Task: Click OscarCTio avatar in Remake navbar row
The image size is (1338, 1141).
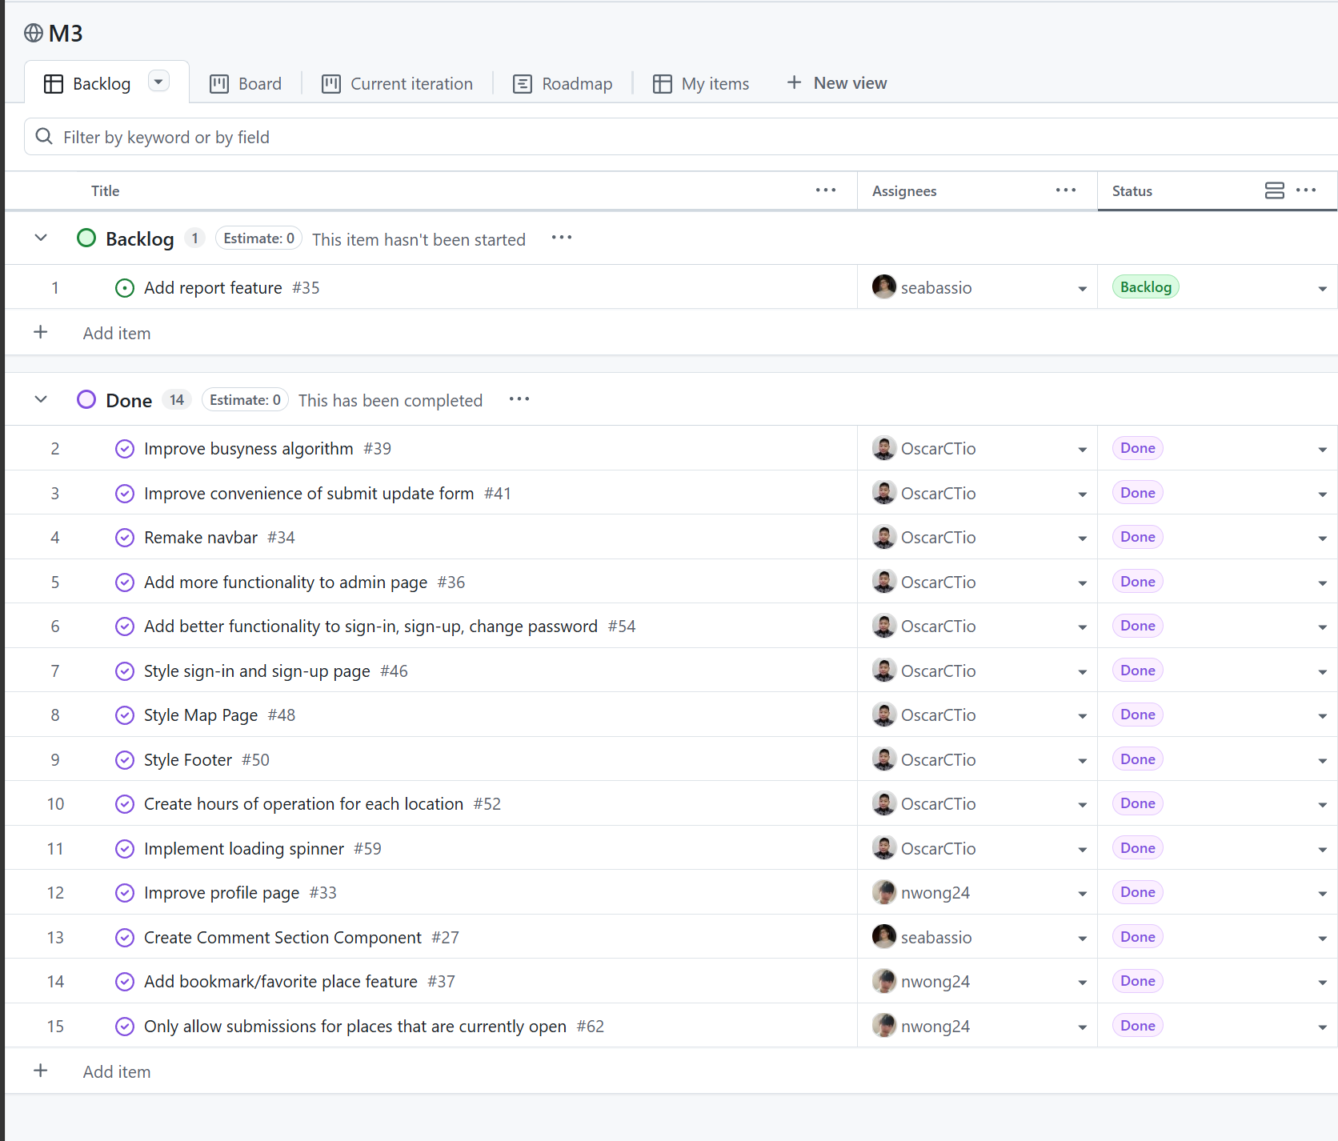Action: [x=884, y=537]
